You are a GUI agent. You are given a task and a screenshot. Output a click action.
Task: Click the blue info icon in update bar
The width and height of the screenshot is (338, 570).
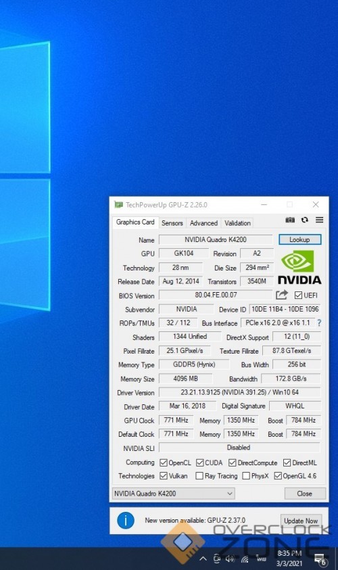click(x=126, y=521)
